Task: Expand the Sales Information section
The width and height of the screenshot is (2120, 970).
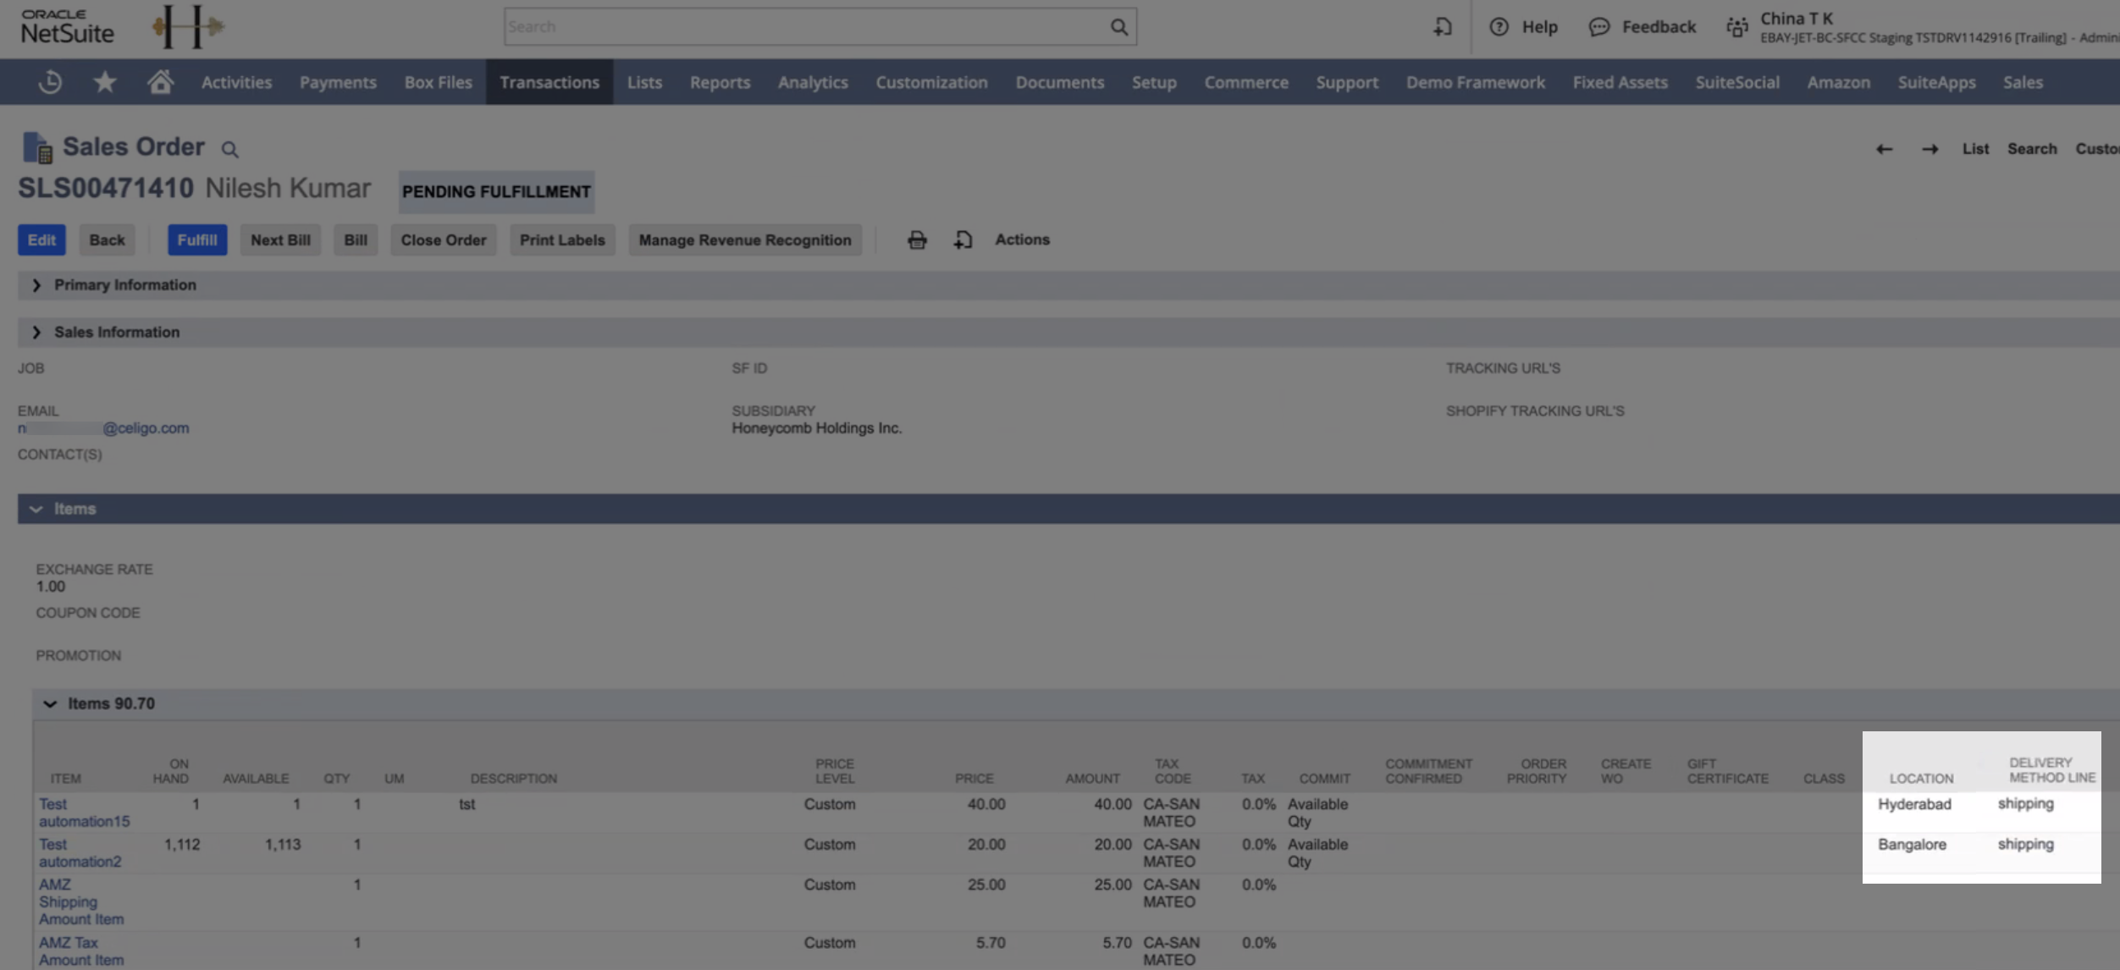Action: click(x=36, y=333)
